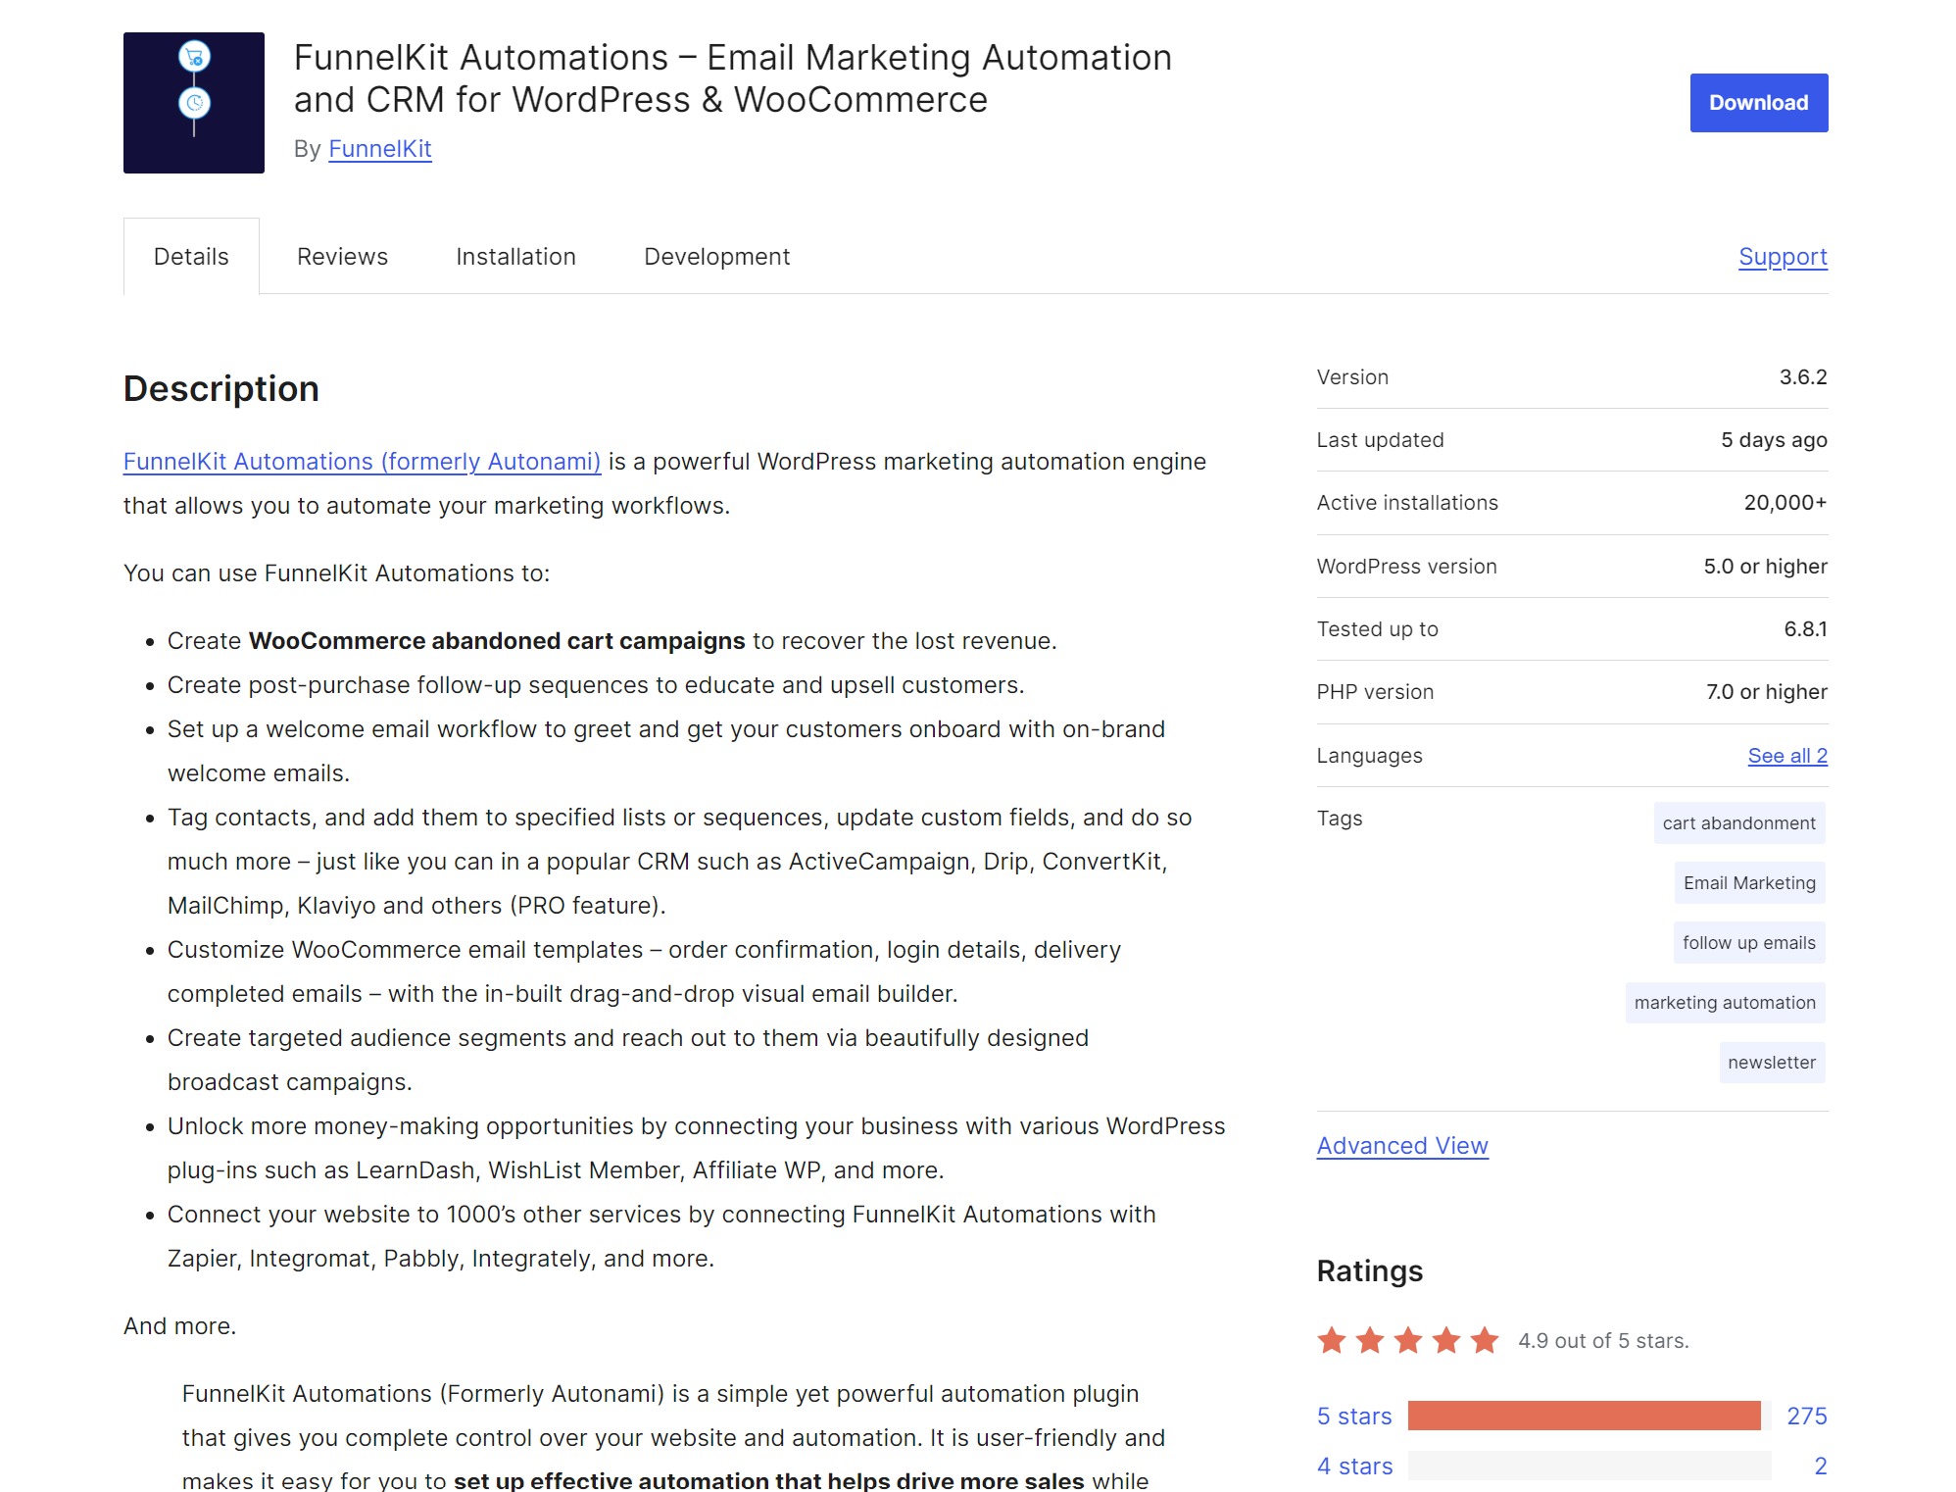Open the 2 four-star reviews count

pyautogui.click(x=1820, y=1467)
